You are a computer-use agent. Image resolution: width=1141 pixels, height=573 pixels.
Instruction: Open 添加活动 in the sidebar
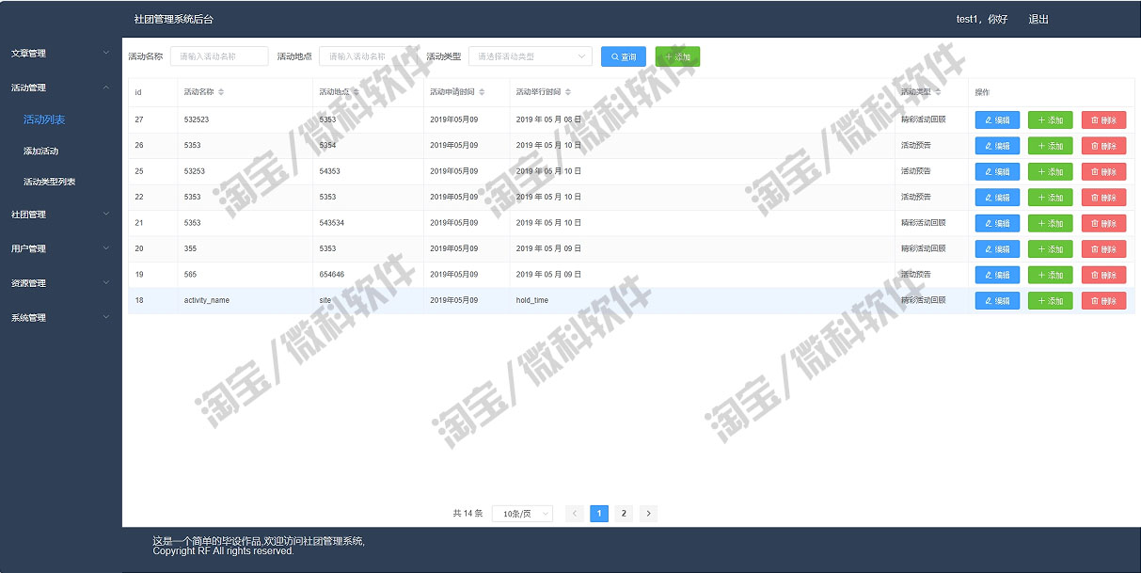(41, 151)
